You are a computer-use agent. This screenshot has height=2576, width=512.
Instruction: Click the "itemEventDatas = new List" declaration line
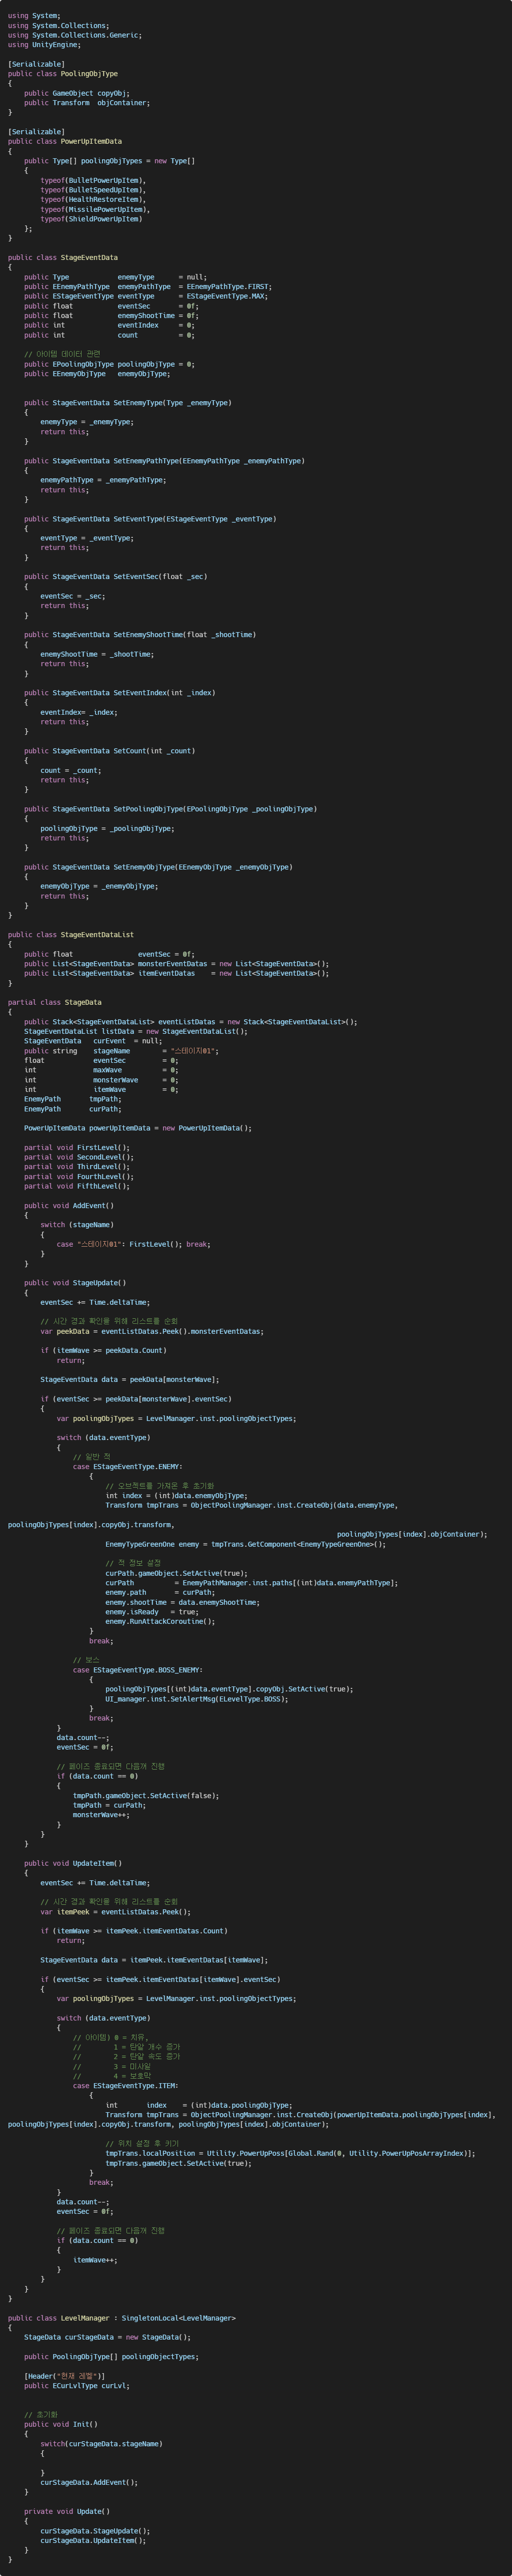pyautogui.click(x=176, y=973)
